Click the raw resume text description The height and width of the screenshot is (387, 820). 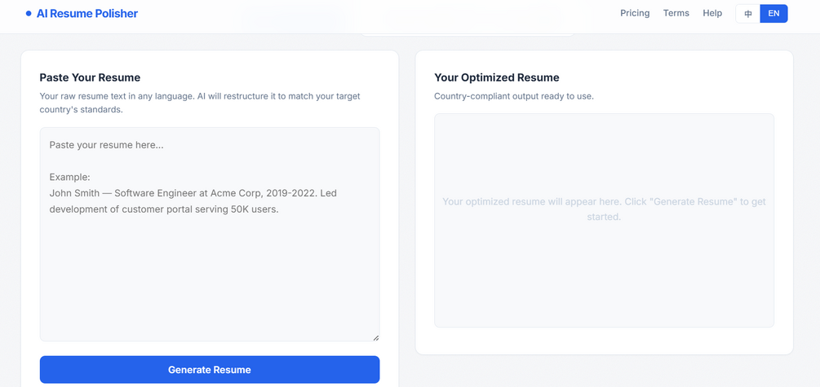pyautogui.click(x=200, y=103)
